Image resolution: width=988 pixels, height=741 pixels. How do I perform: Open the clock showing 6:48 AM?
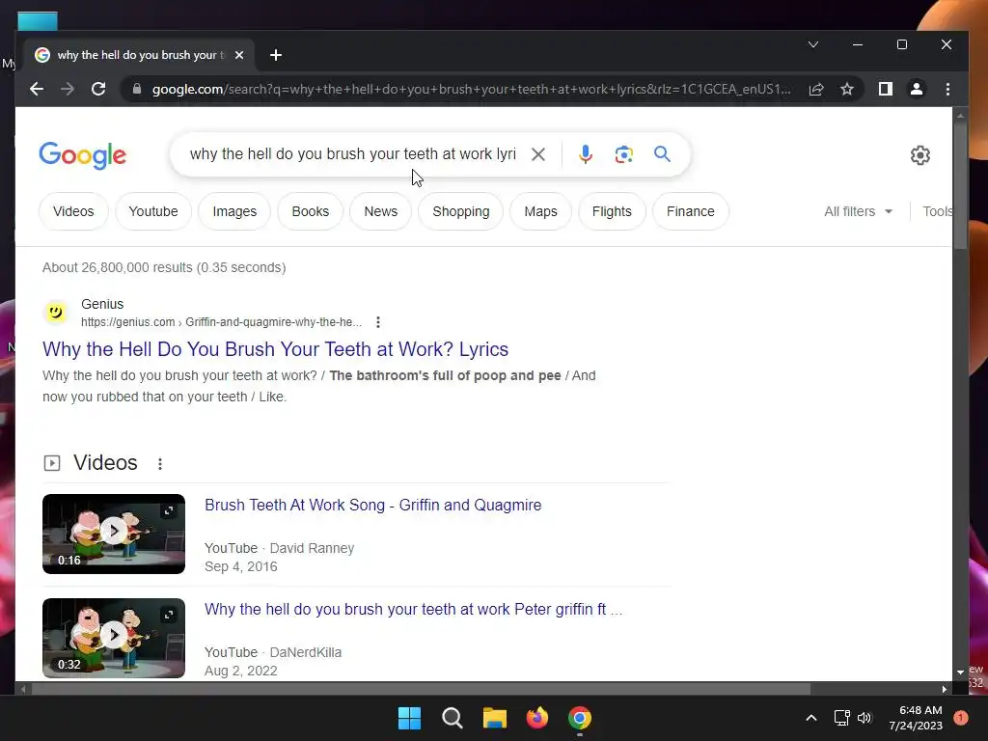[916, 718]
